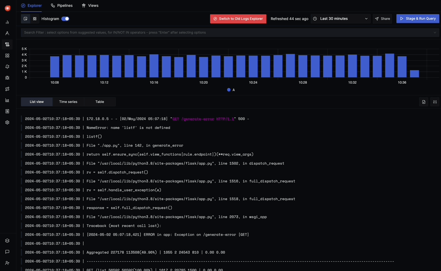Click the Share button
This screenshot has height=271, width=441.
[x=382, y=19]
